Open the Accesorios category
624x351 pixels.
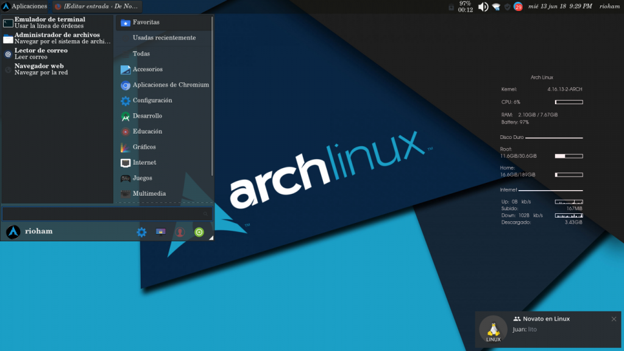point(163,69)
